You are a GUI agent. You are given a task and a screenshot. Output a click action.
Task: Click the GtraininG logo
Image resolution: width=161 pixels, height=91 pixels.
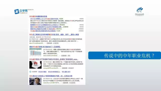click(139, 11)
